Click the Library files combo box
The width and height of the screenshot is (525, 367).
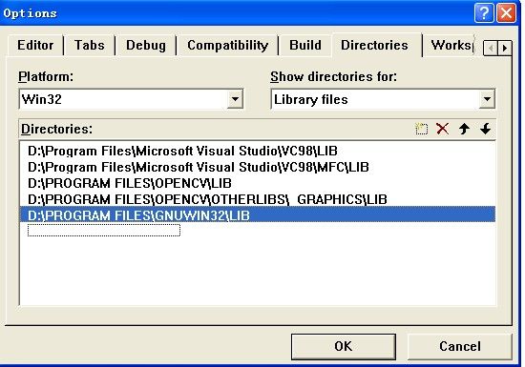pos(383,99)
